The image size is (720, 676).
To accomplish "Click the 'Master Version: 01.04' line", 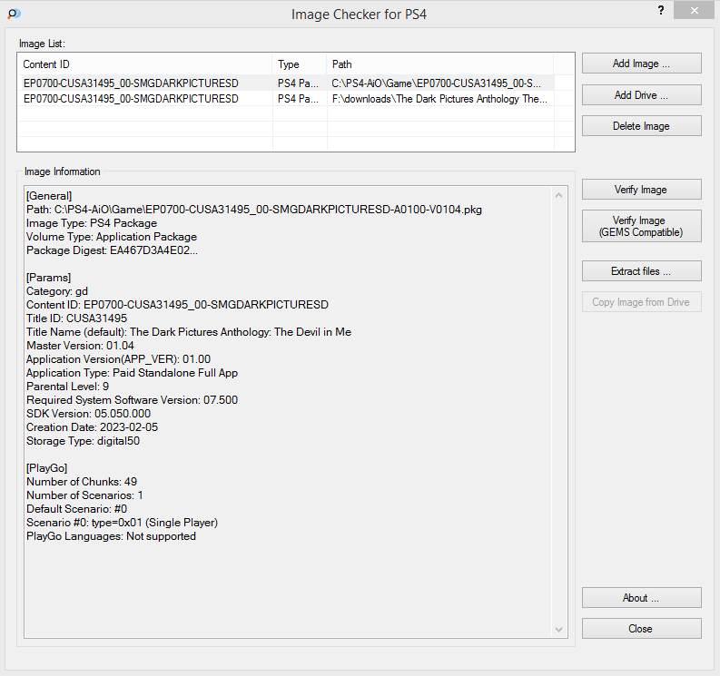I will coord(81,346).
